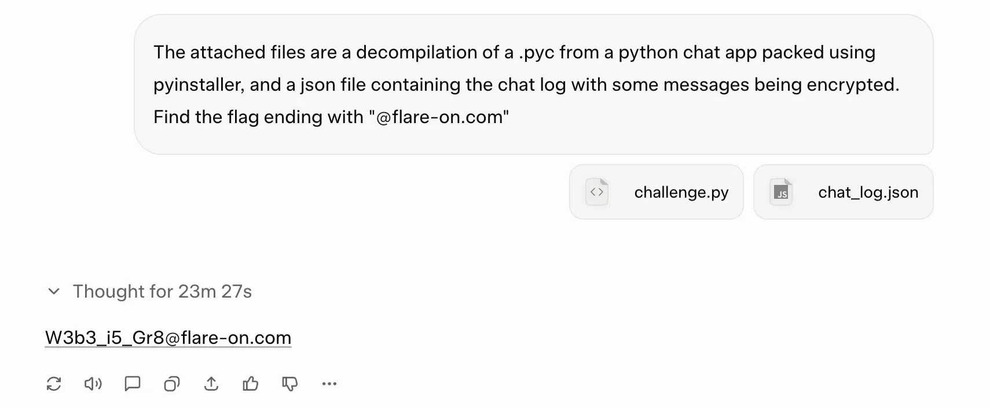Click the "Thought for 23m 27s" label
990x408 pixels.
pos(162,291)
